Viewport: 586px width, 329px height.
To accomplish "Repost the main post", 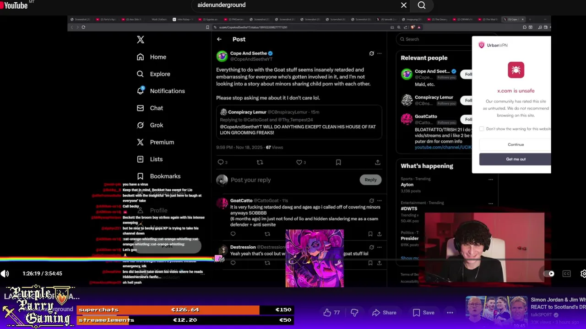I will tap(260, 162).
